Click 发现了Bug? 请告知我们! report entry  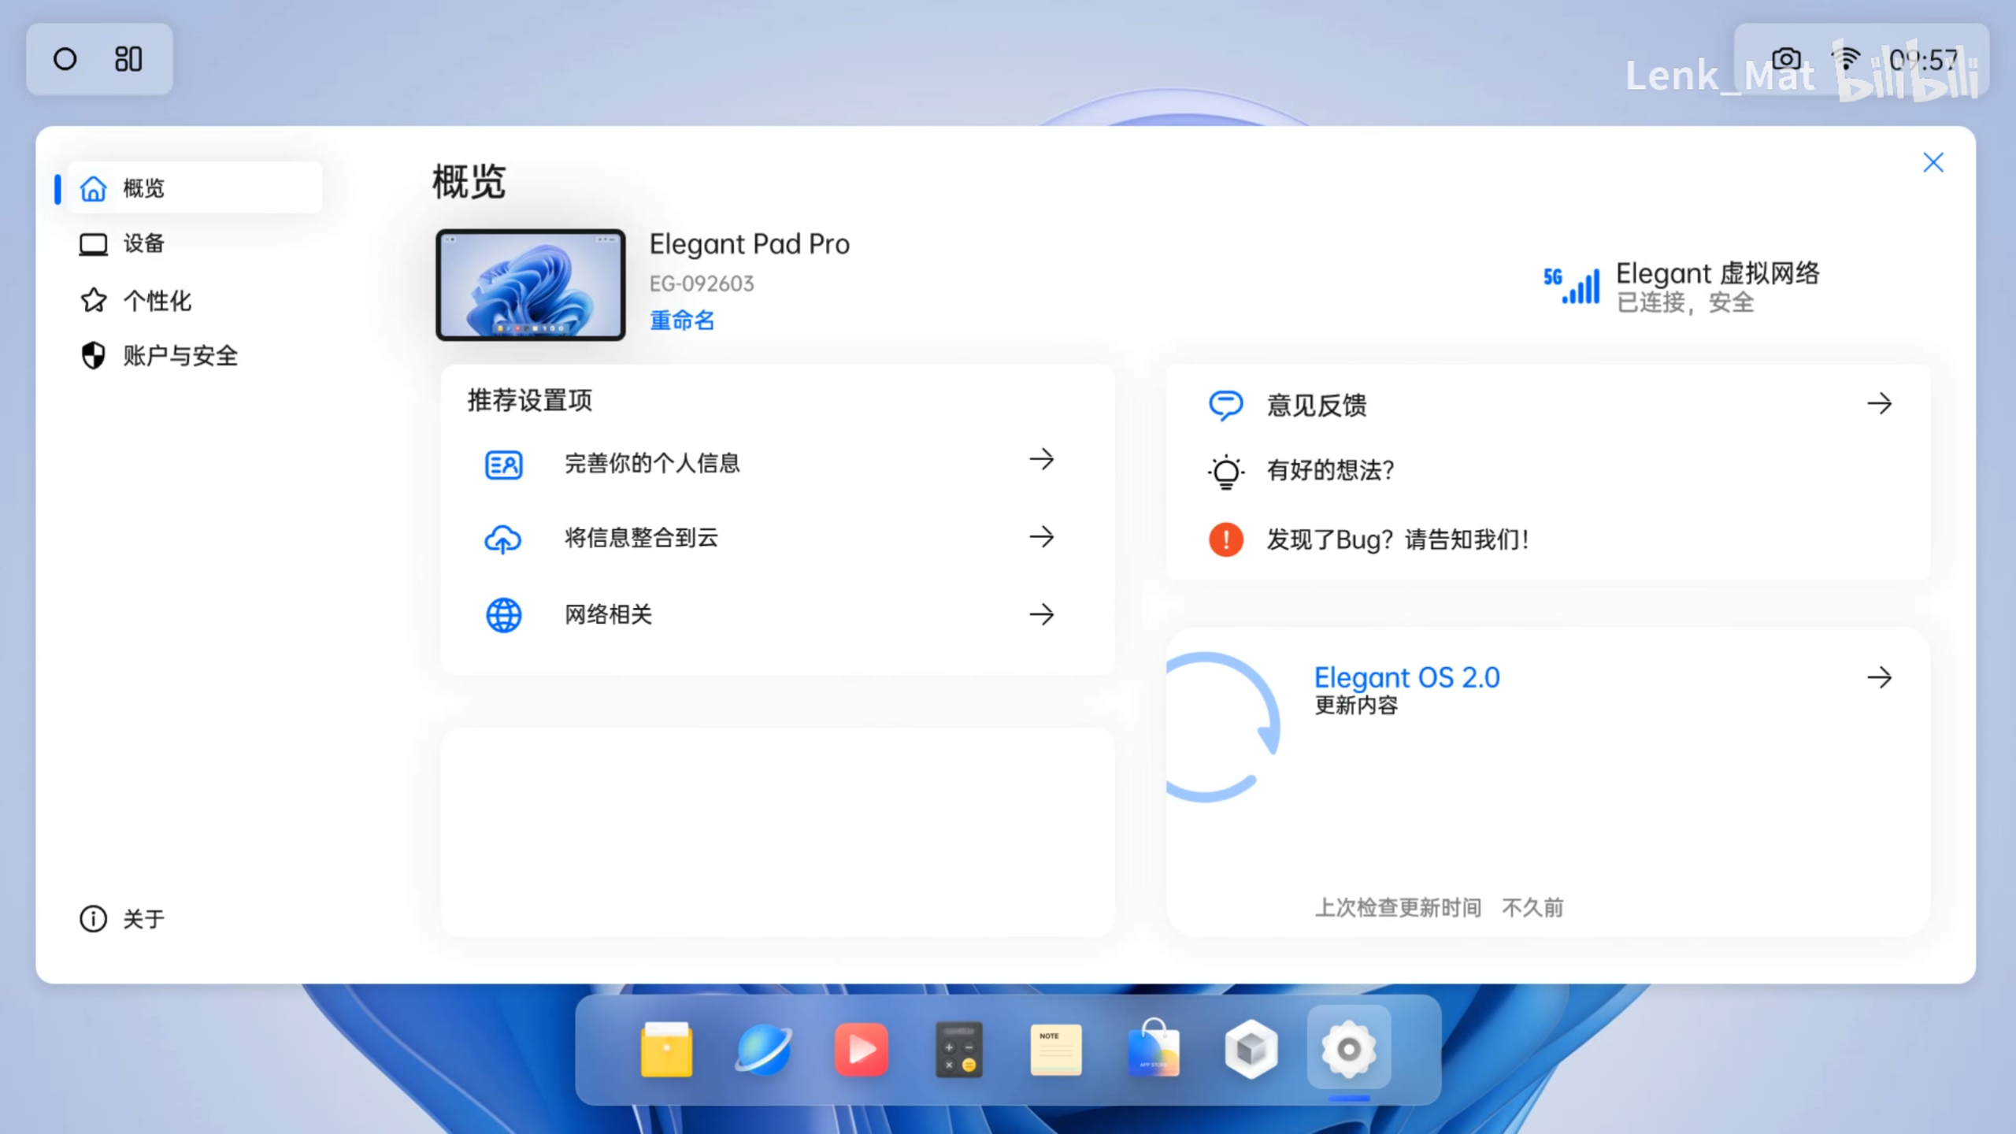[1398, 539]
